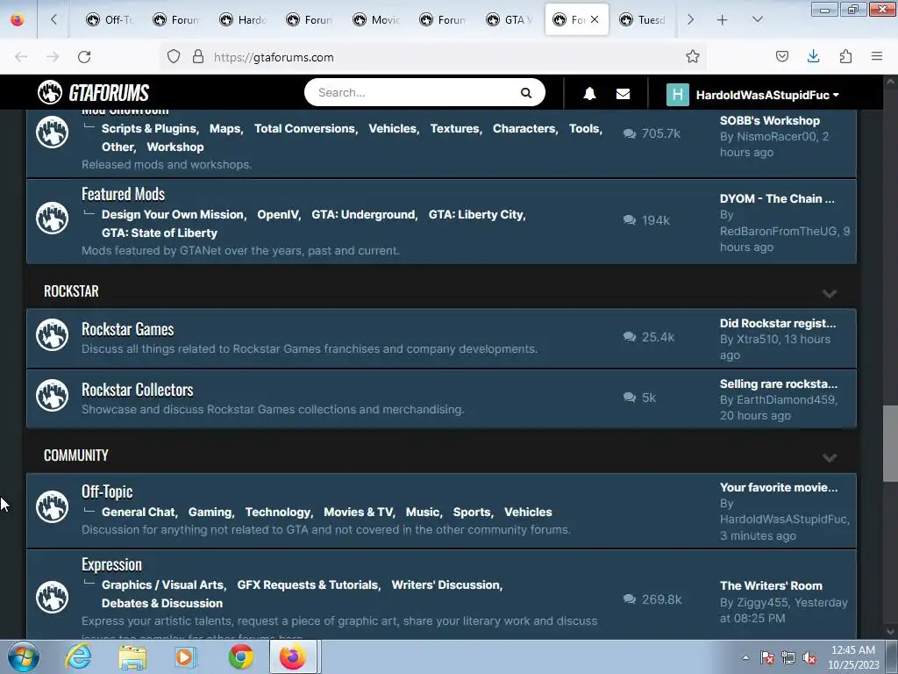Collapse the COMMUNITY category section
Viewport: 898px width, 674px height.
[830, 457]
